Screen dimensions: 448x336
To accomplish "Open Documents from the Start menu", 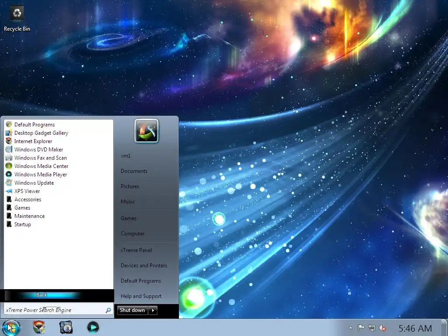I will (134, 171).
